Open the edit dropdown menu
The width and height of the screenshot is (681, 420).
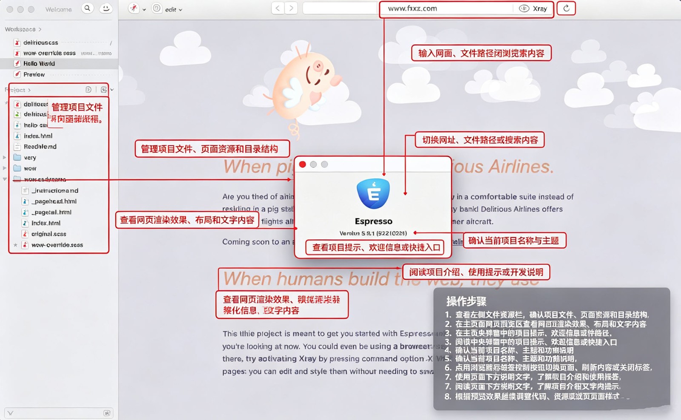point(174,10)
